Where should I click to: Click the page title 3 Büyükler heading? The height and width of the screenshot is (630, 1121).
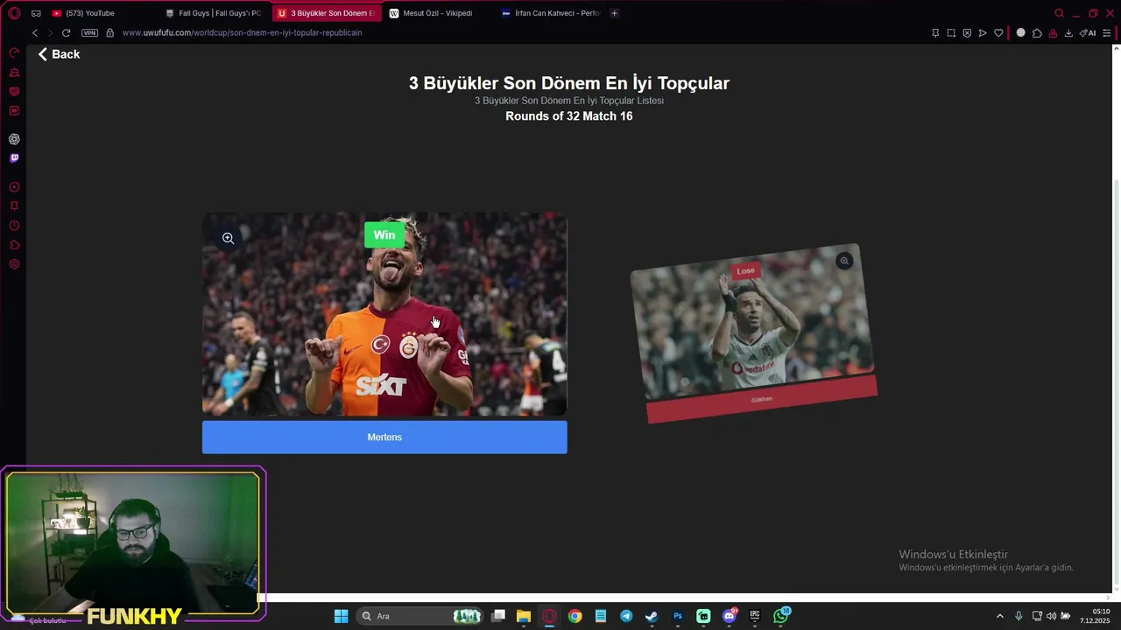(x=569, y=83)
